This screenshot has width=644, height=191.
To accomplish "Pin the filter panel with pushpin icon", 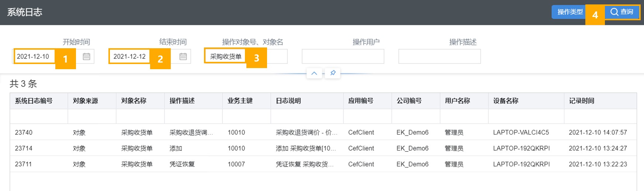I will 333,73.
